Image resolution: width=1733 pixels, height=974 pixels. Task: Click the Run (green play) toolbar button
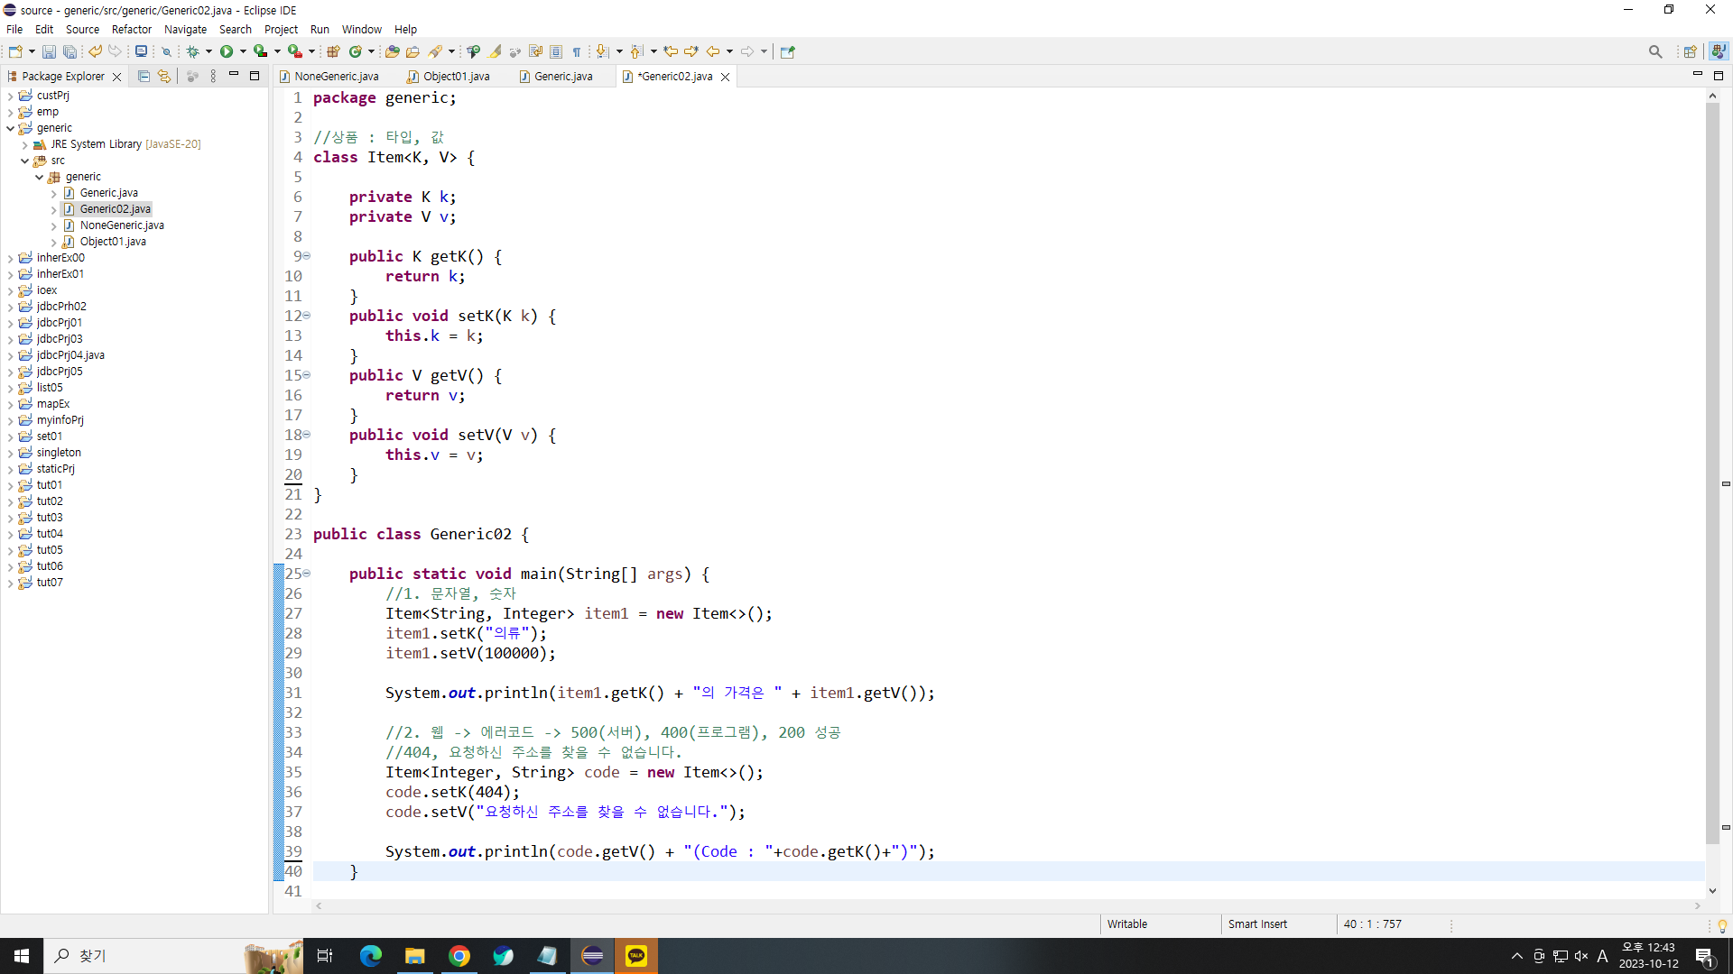pyautogui.click(x=227, y=51)
